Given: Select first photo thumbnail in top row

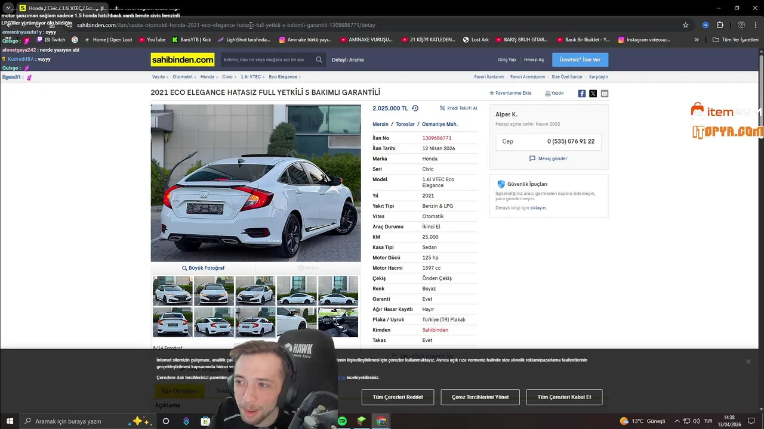Looking at the screenshot, I should click(172, 291).
